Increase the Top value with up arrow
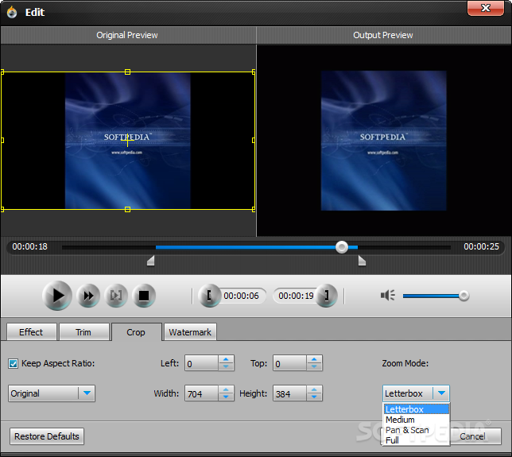Screen dimensions: 512x457 tap(314, 359)
